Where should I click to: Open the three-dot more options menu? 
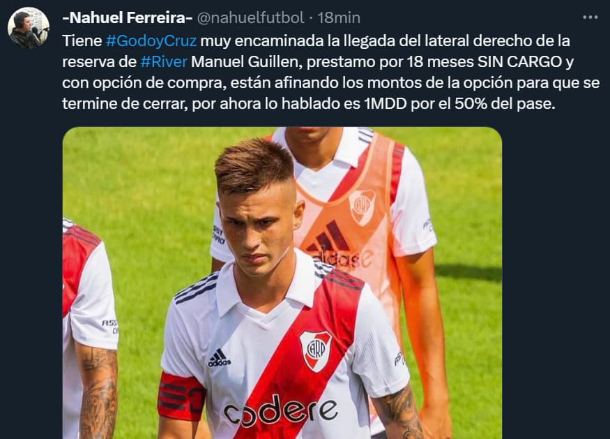pos(590,17)
